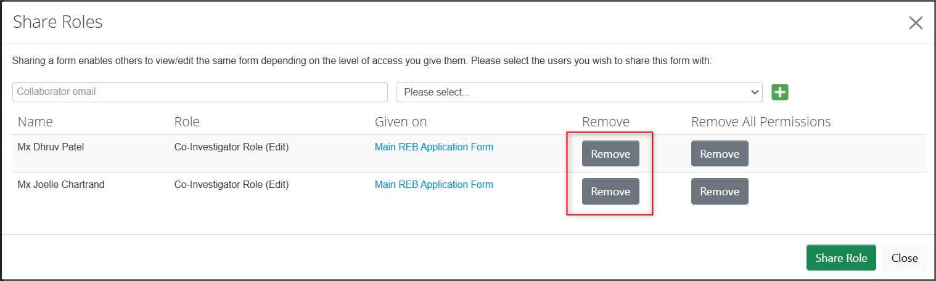936x281 pixels.
Task: Click the Given on column header
Action: point(401,122)
